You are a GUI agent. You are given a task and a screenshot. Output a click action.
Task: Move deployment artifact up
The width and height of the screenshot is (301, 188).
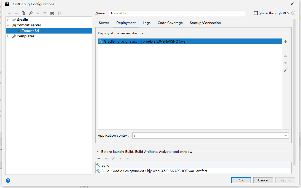point(286,56)
